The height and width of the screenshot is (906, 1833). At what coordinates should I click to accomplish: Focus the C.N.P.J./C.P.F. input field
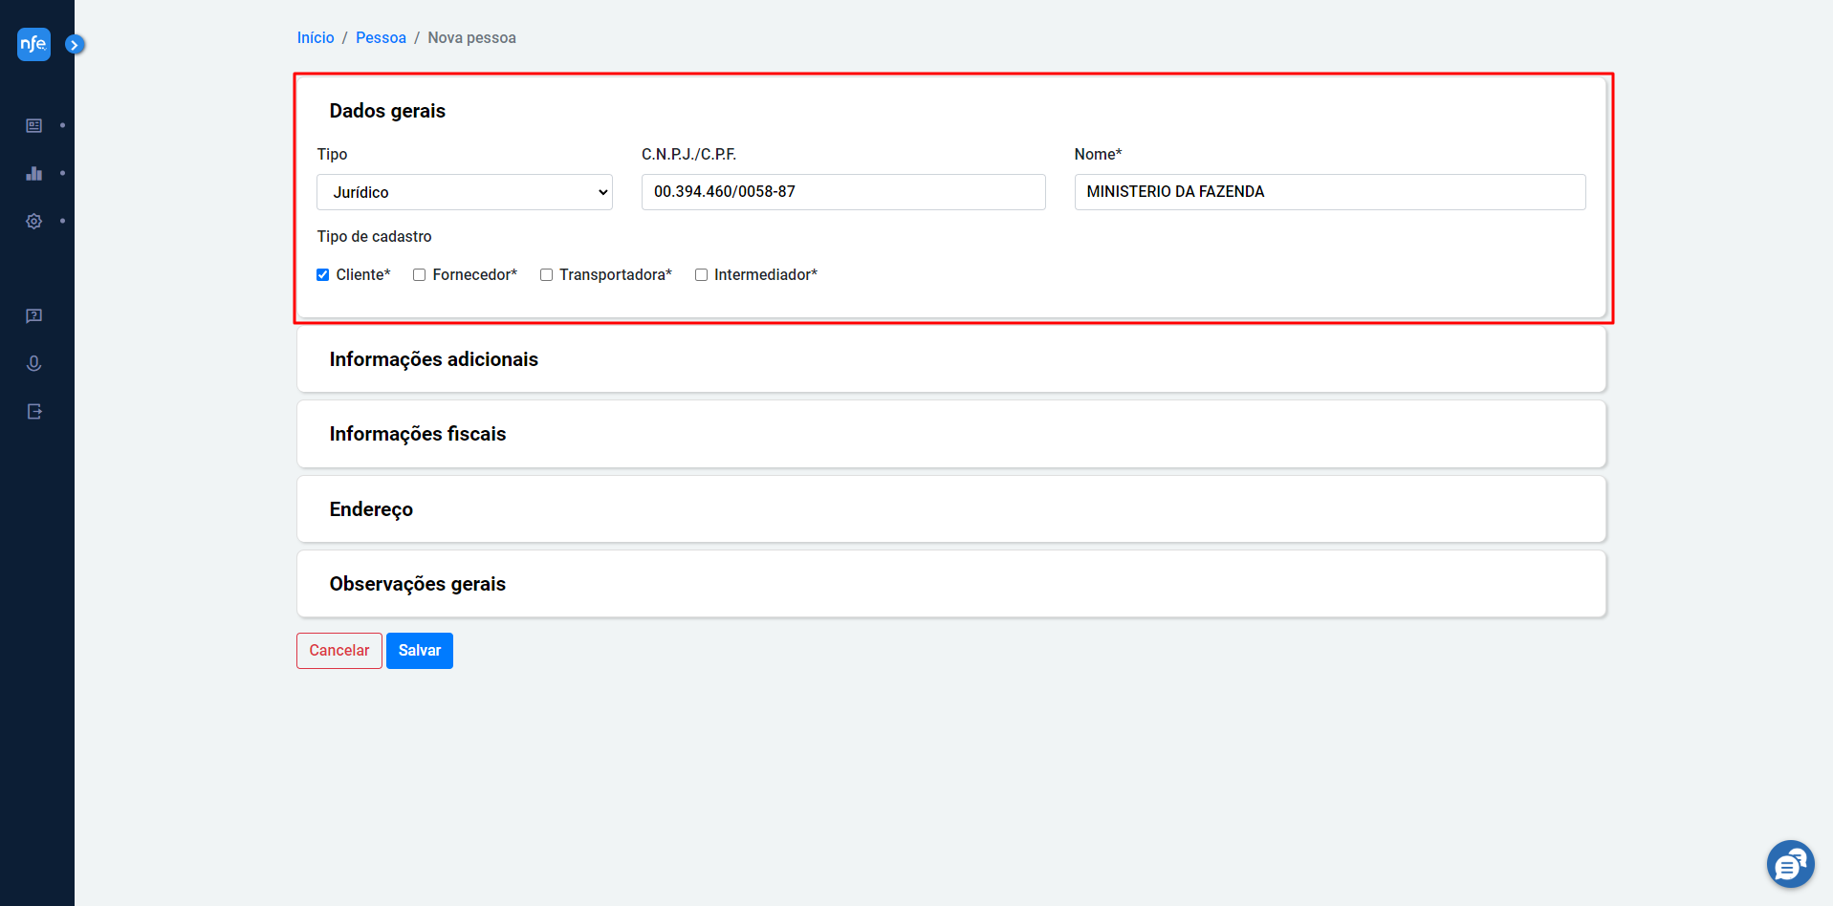[843, 192]
